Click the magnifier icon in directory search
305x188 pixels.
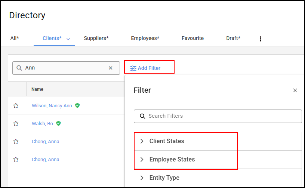tap(19, 68)
